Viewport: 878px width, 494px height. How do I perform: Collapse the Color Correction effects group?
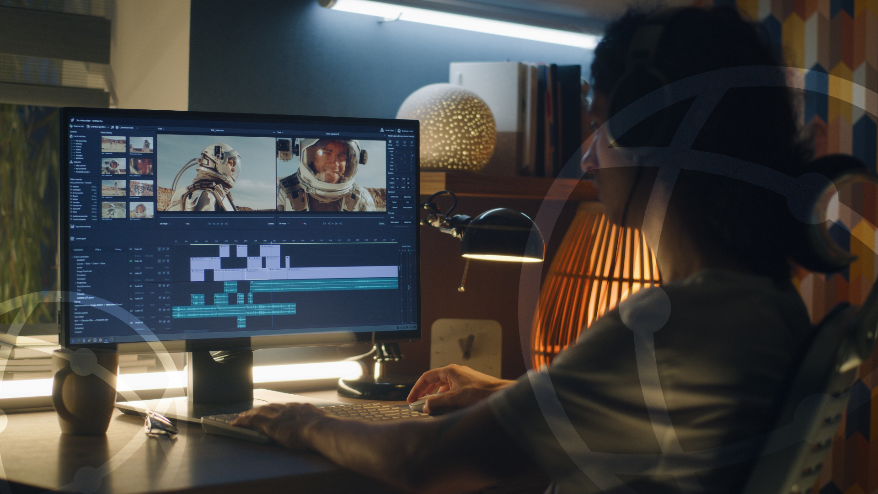72,257
